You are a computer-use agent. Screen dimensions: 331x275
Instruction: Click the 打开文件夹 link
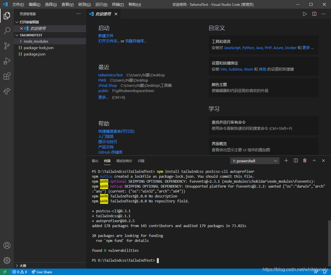[x=109, y=41]
